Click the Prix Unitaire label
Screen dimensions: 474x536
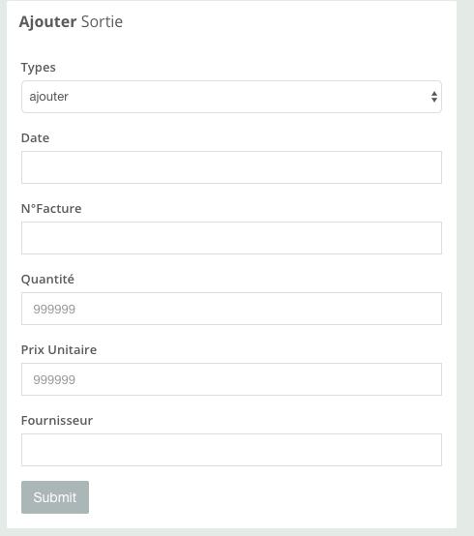pos(59,349)
